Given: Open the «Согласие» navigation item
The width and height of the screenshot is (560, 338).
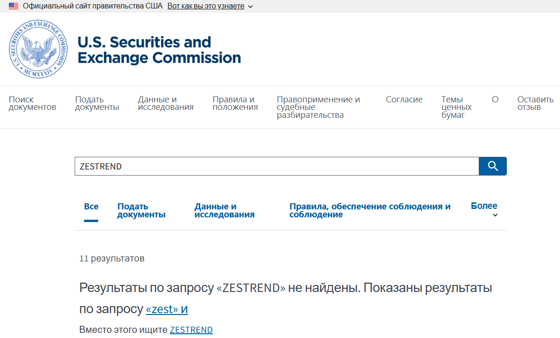Looking at the screenshot, I should point(404,99).
